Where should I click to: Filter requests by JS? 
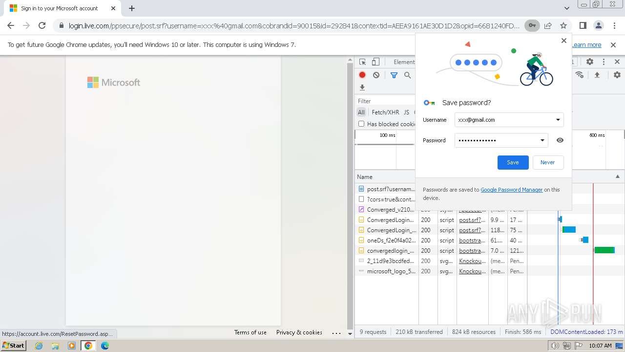coord(406,112)
